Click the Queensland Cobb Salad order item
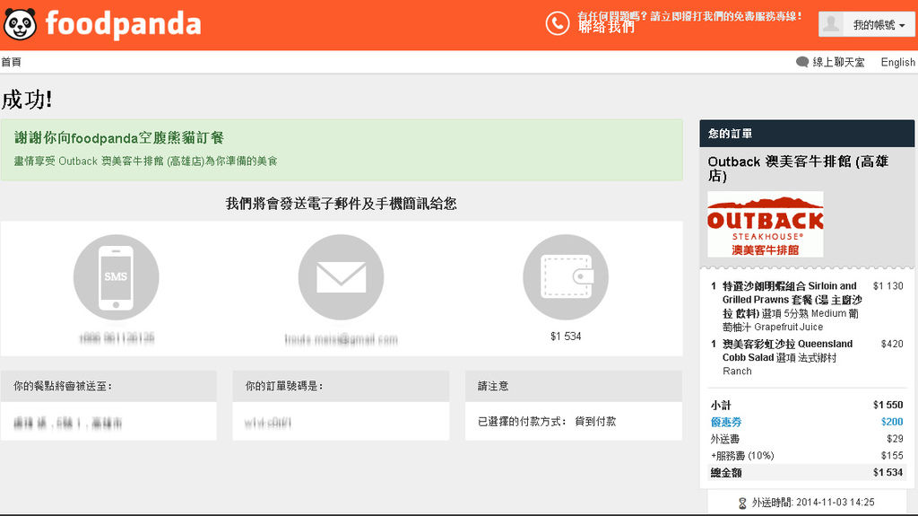This screenshot has width=918, height=516. (x=787, y=357)
